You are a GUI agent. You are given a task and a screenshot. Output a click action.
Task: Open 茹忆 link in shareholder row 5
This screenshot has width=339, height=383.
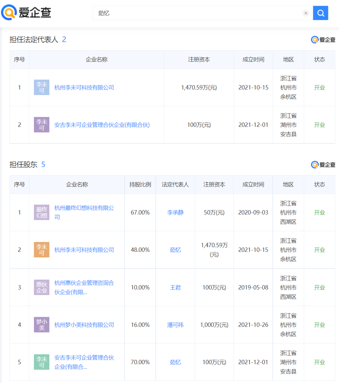tap(175, 362)
